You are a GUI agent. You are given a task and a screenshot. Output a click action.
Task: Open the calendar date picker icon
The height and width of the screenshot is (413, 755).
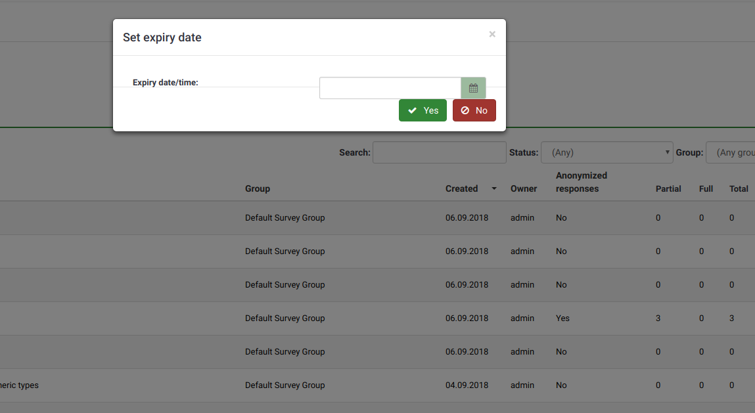pos(473,88)
